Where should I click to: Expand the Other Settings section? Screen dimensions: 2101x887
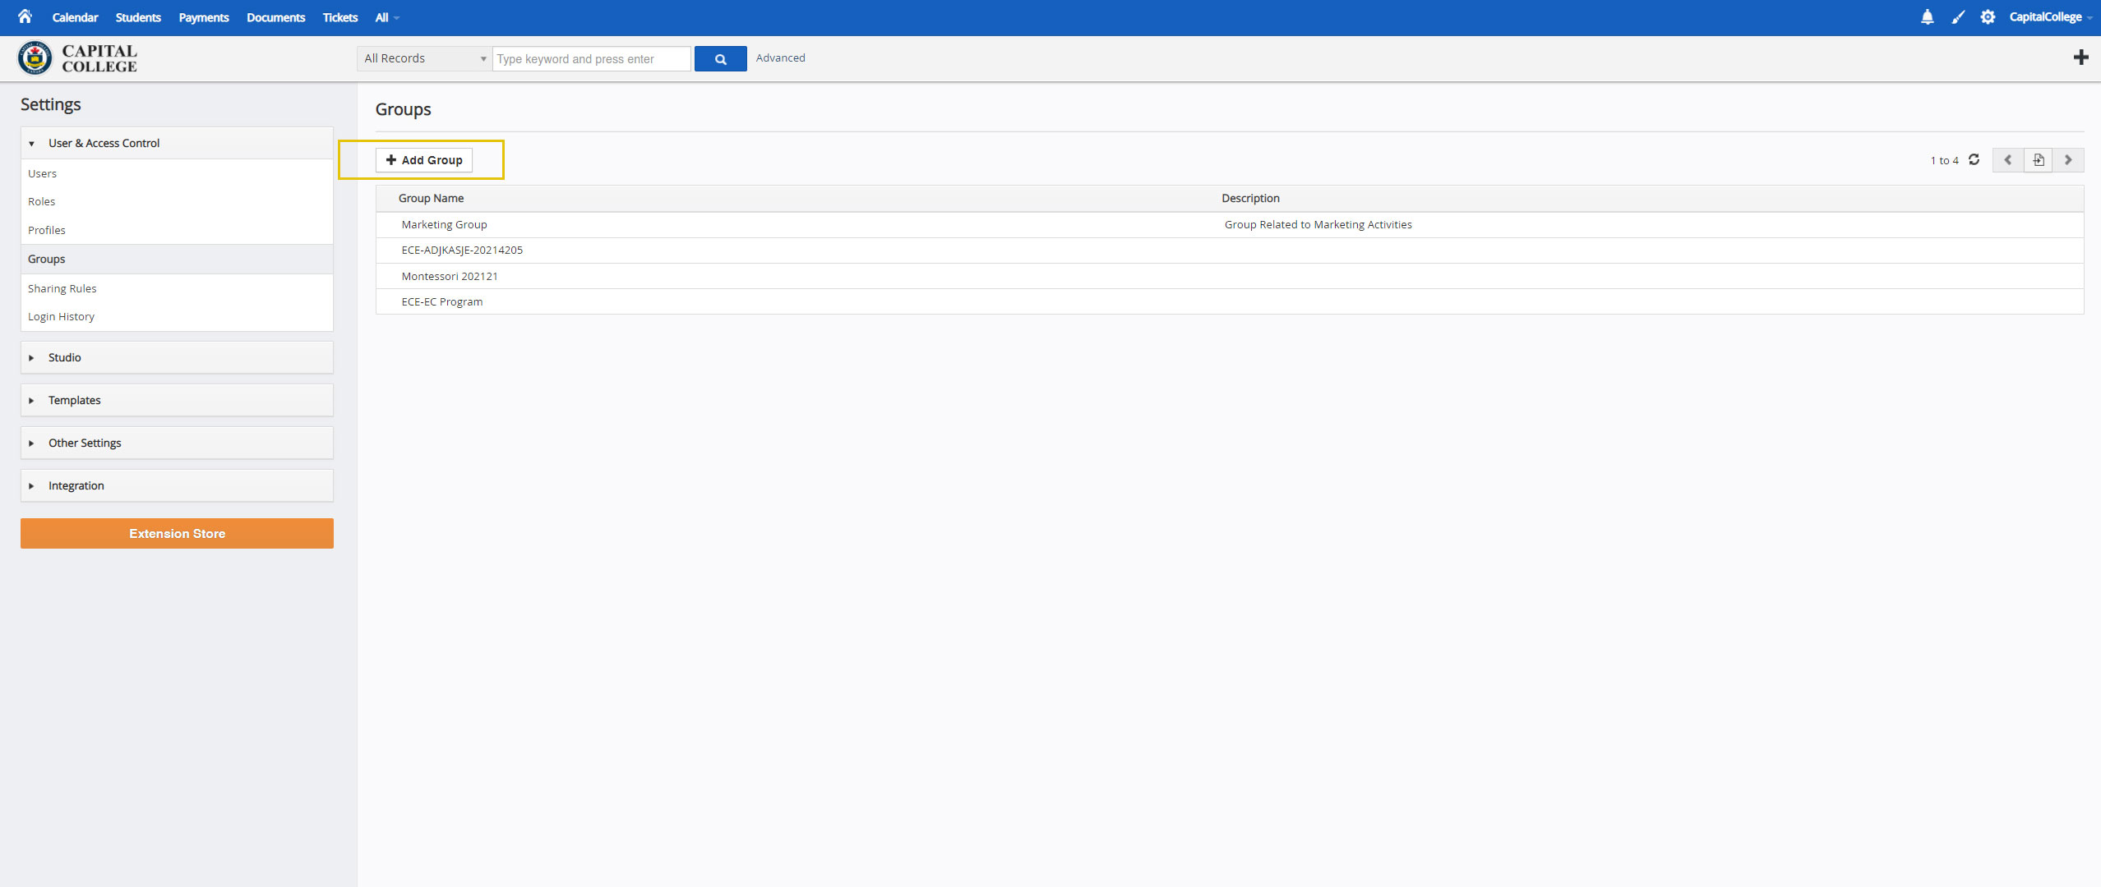click(x=177, y=443)
